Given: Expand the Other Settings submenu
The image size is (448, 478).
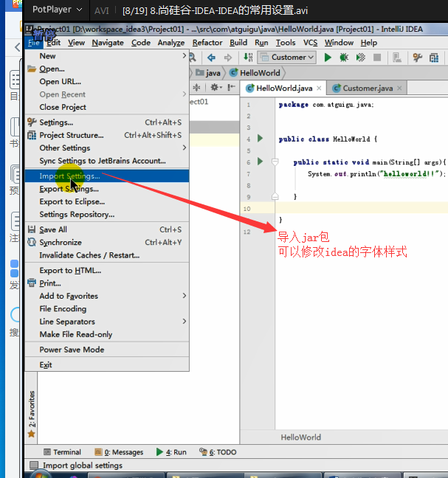Looking at the screenshot, I should (107, 148).
